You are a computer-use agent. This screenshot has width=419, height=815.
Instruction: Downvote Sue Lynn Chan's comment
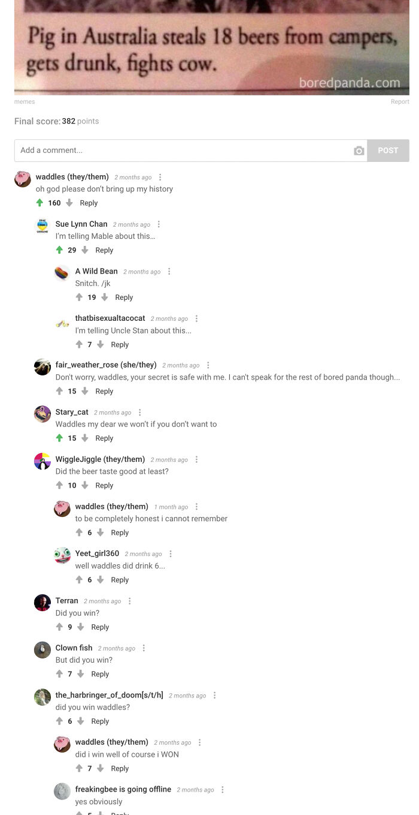pyautogui.click(x=84, y=250)
